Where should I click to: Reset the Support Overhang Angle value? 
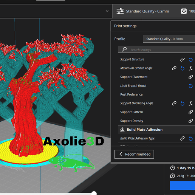point(183,104)
